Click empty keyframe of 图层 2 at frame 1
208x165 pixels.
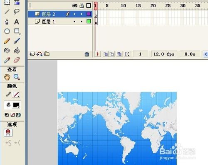[x=96, y=14]
